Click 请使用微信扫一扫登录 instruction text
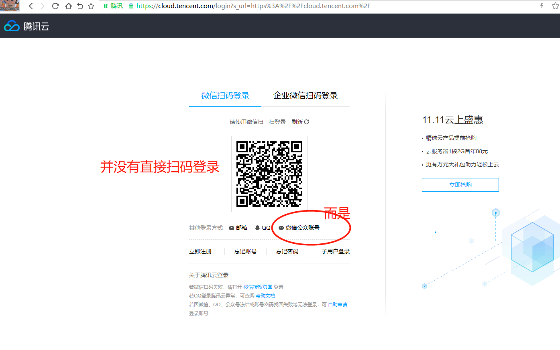The image size is (560, 350). coord(258,122)
